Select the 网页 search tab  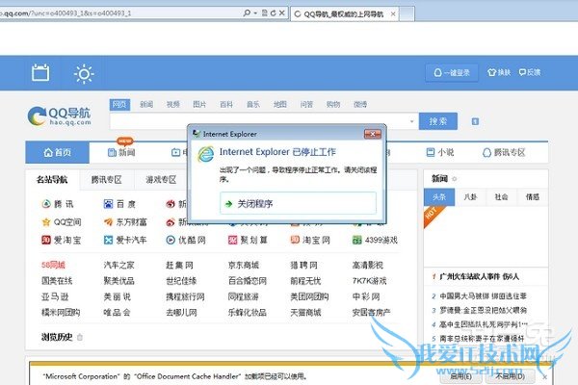pyautogui.click(x=119, y=105)
